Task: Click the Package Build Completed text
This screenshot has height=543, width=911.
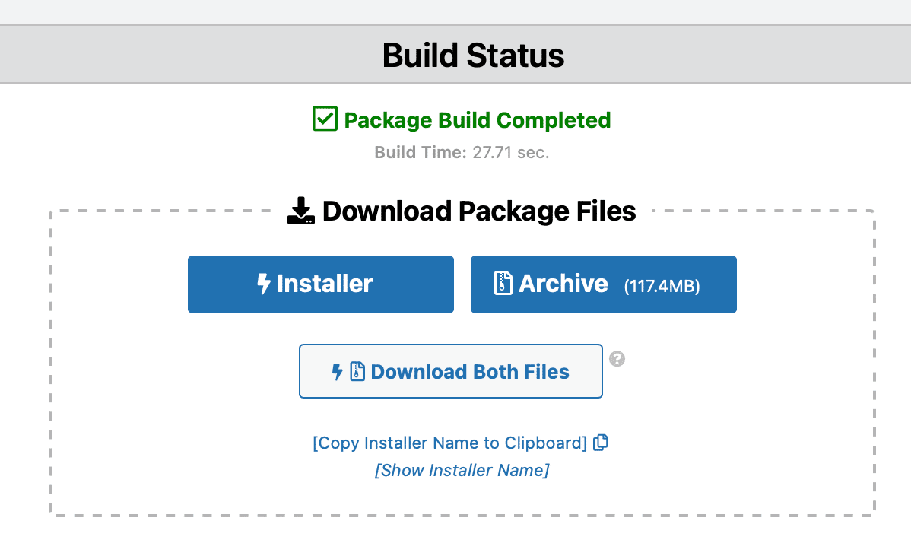Action: pyautogui.click(x=478, y=120)
